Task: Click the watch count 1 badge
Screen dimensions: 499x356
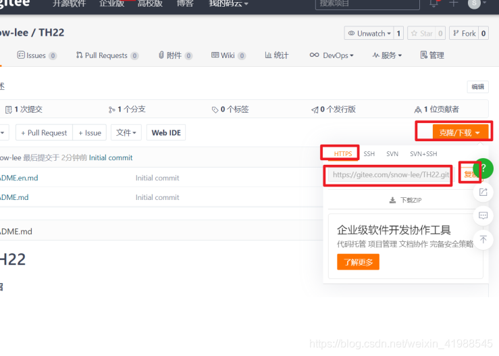Action: tap(398, 33)
